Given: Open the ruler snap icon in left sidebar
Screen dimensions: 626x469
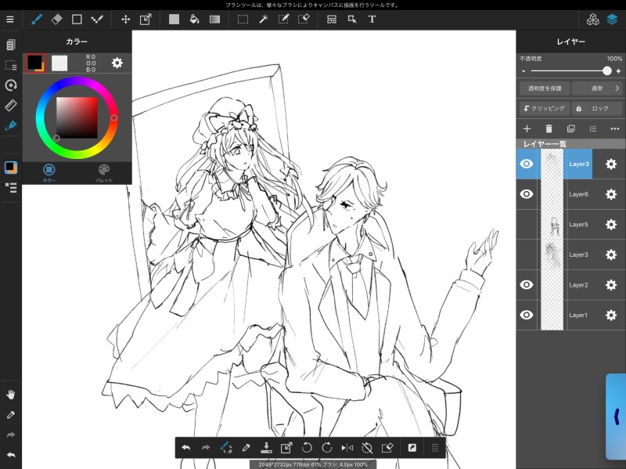Looking at the screenshot, I should [11, 106].
